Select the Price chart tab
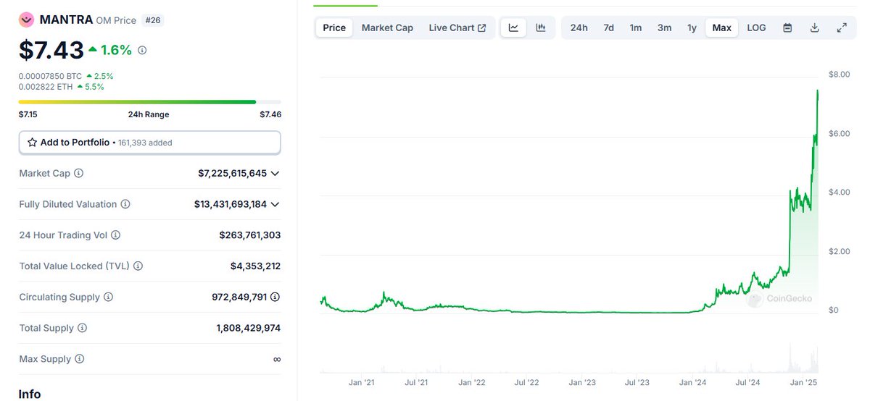Screen dimensions: 870x401 [x=334, y=28]
